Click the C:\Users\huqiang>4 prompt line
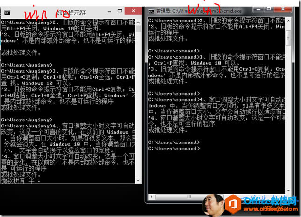This screenshot has width=301, height=217. point(68,126)
